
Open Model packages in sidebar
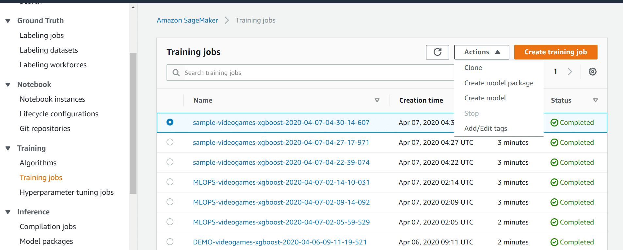[46, 241]
